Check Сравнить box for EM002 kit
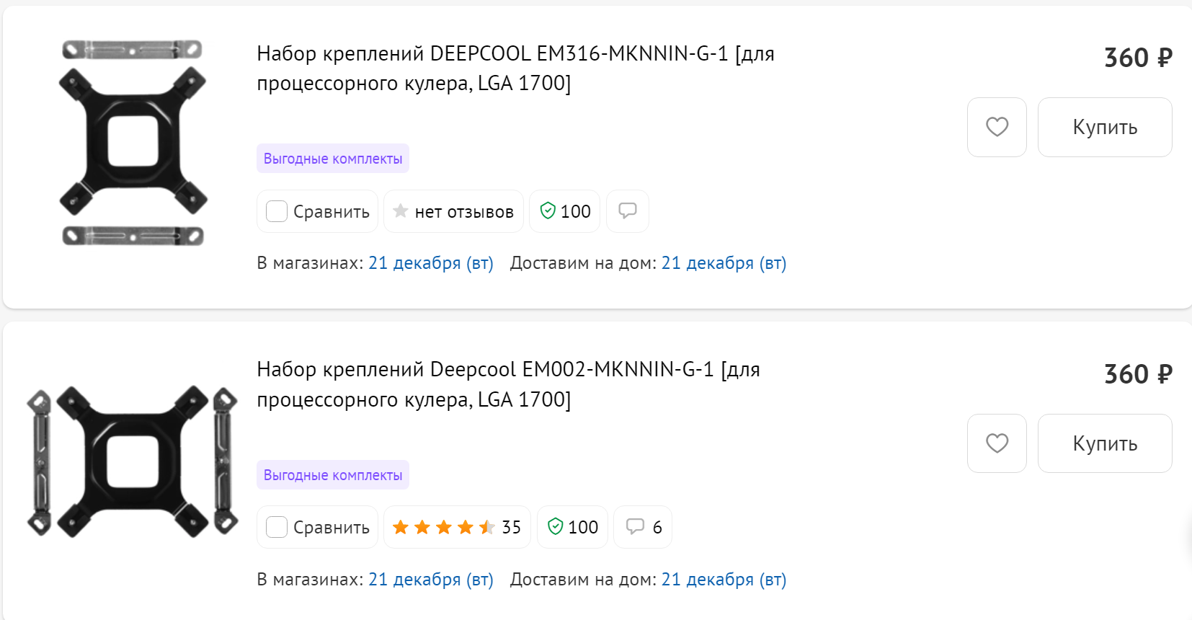The height and width of the screenshot is (620, 1192). tap(277, 527)
